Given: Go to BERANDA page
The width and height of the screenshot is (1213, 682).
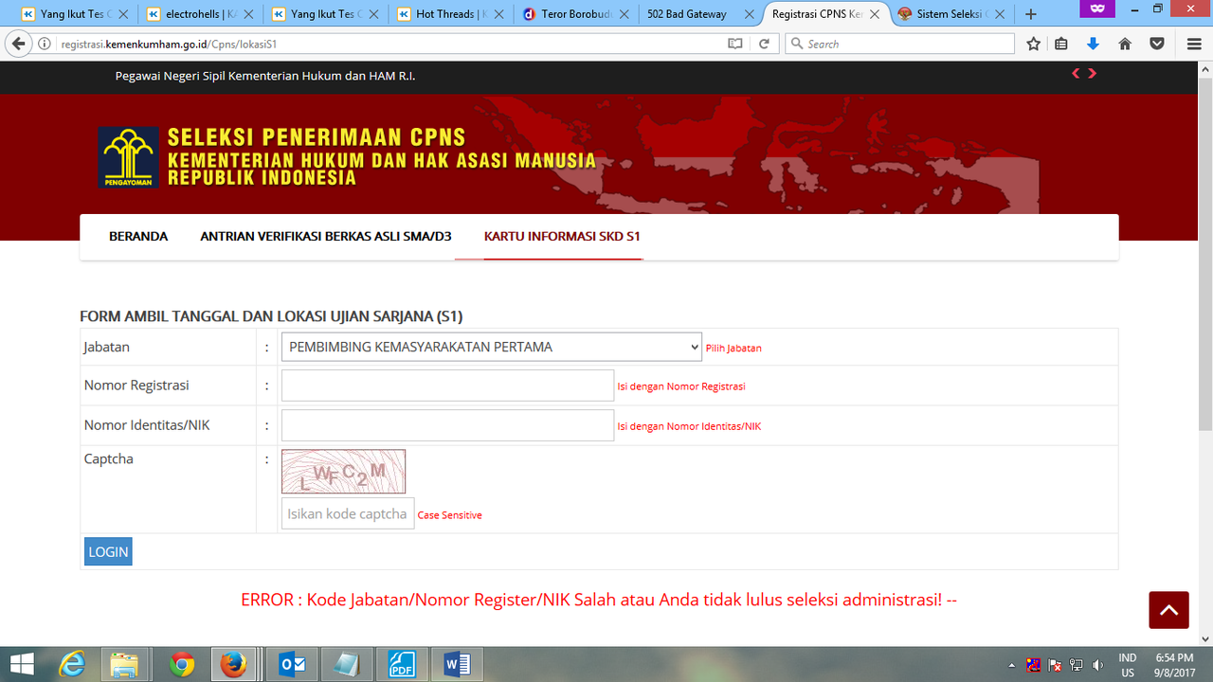Looking at the screenshot, I should point(138,237).
